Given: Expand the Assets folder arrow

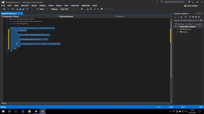Looking at the screenshot, I should (178, 32).
